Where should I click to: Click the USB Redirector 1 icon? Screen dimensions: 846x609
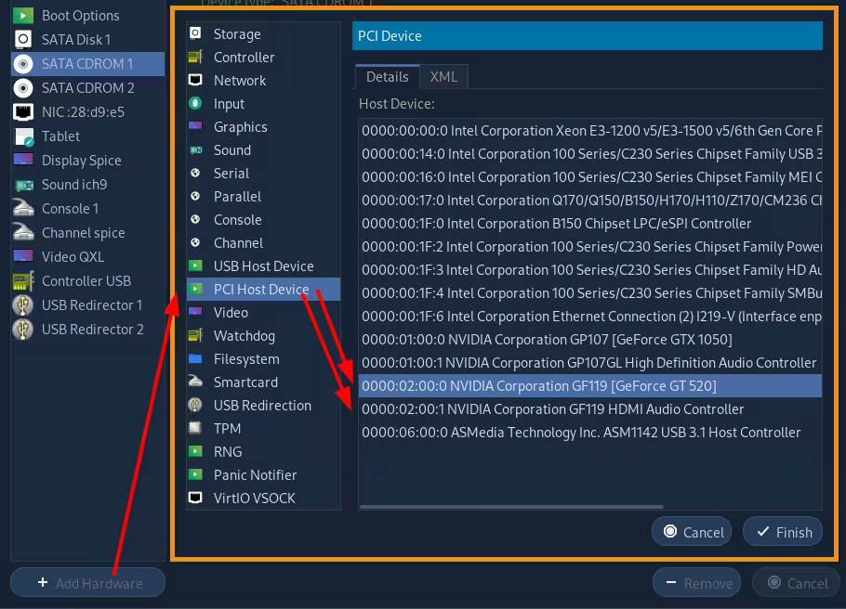click(x=22, y=305)
